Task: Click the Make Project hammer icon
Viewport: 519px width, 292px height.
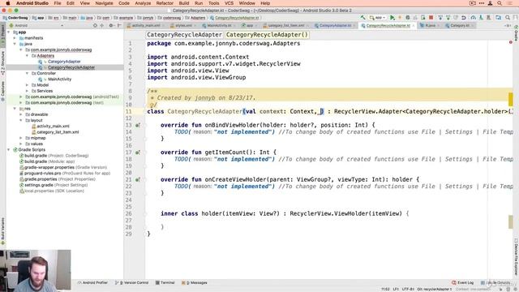Action: (362, 18)
